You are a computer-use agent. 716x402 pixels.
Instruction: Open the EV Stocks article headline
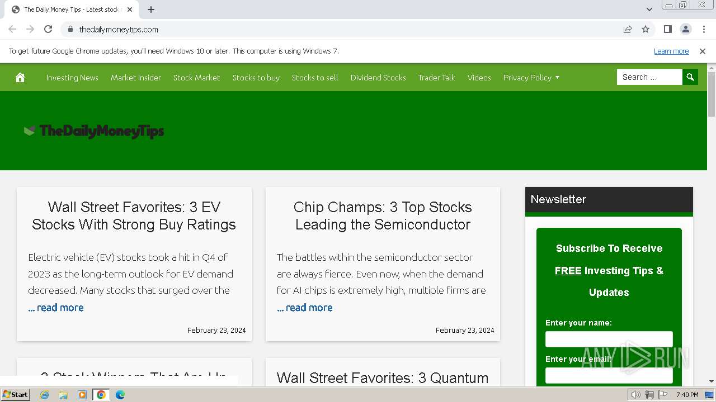[x=134, y=216]
